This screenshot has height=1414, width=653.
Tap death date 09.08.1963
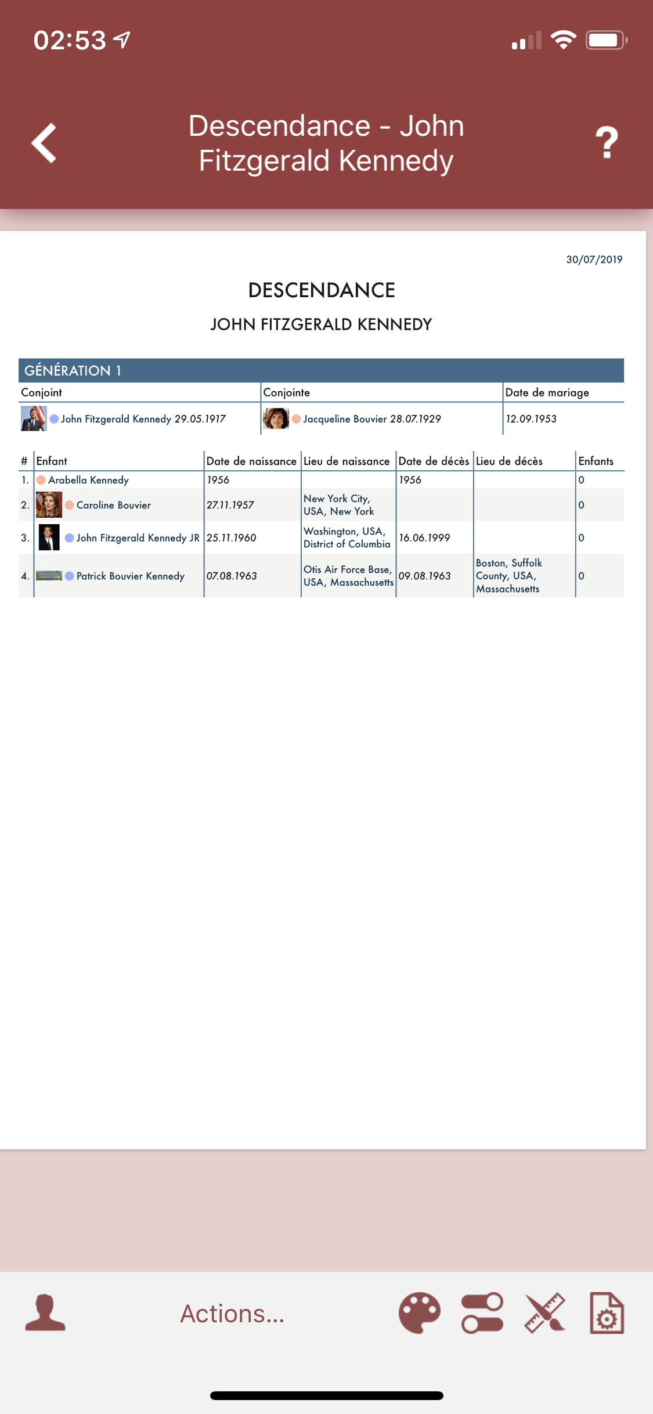click(425, 576)
